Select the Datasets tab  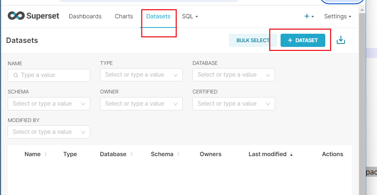point(158,16)
